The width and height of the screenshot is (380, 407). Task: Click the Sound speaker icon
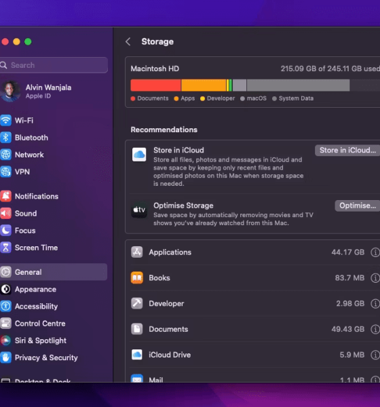point(5,214)
